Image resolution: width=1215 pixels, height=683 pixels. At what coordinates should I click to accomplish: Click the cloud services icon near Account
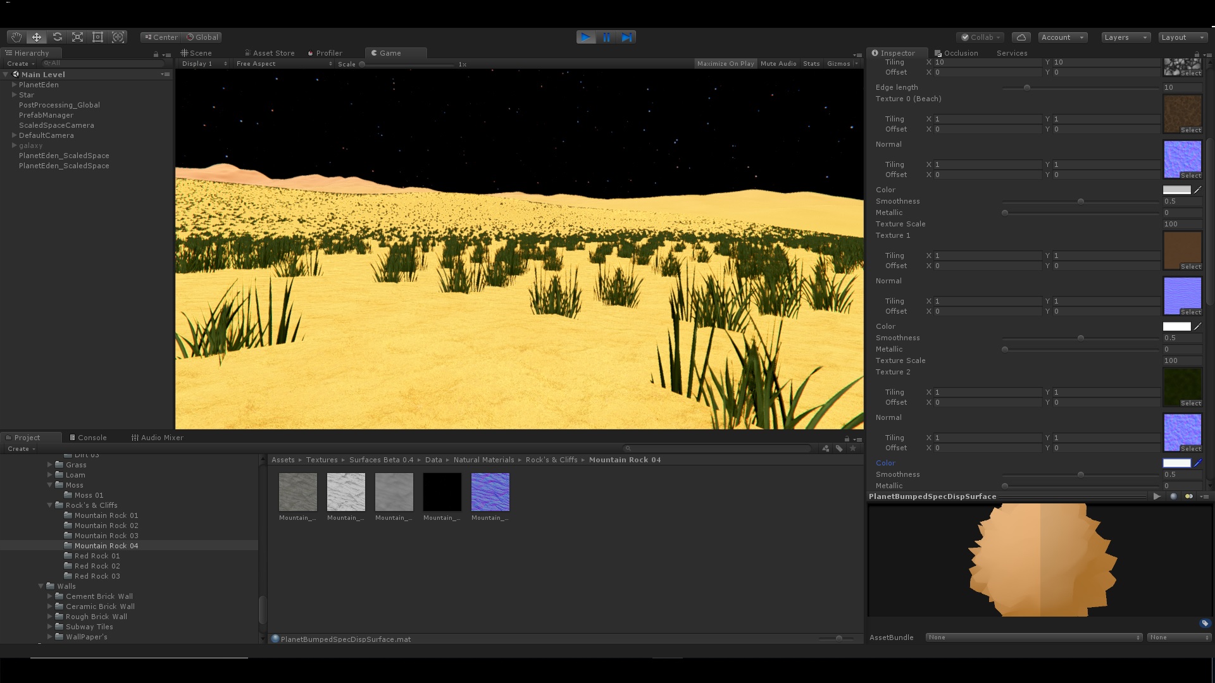(x=1021, y=37)
